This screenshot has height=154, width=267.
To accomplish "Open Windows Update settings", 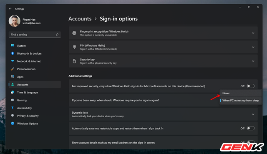I will click(x=35, y=124).
